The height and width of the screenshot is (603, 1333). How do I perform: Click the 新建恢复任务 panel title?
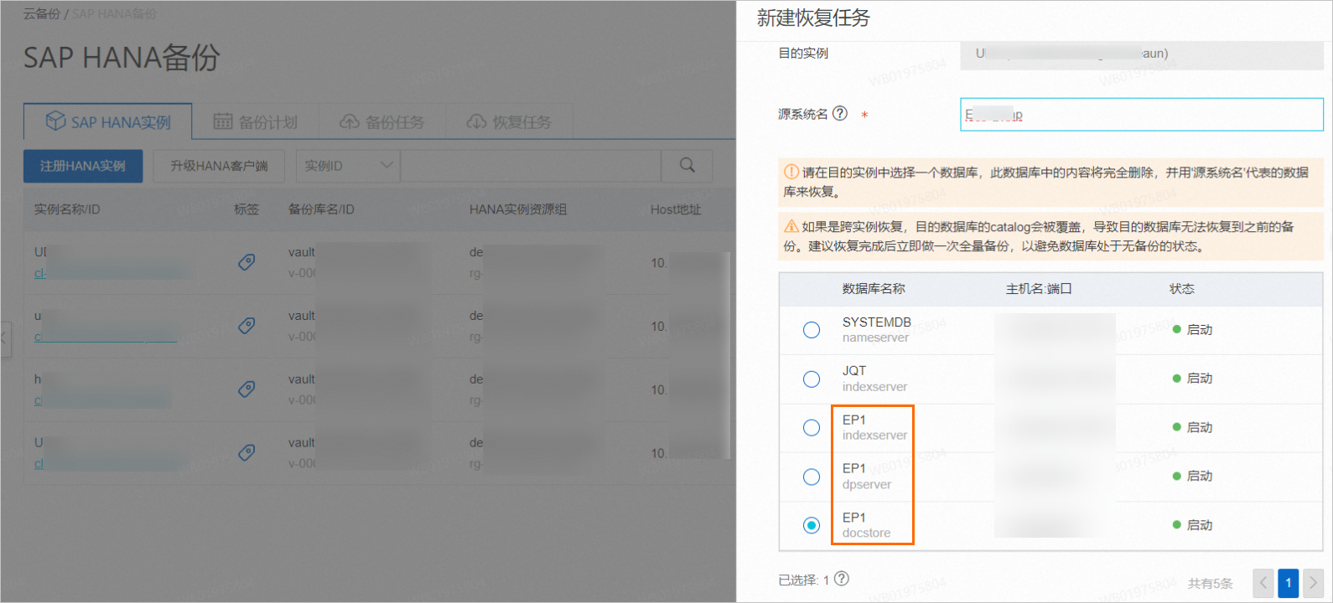[813, 18]
